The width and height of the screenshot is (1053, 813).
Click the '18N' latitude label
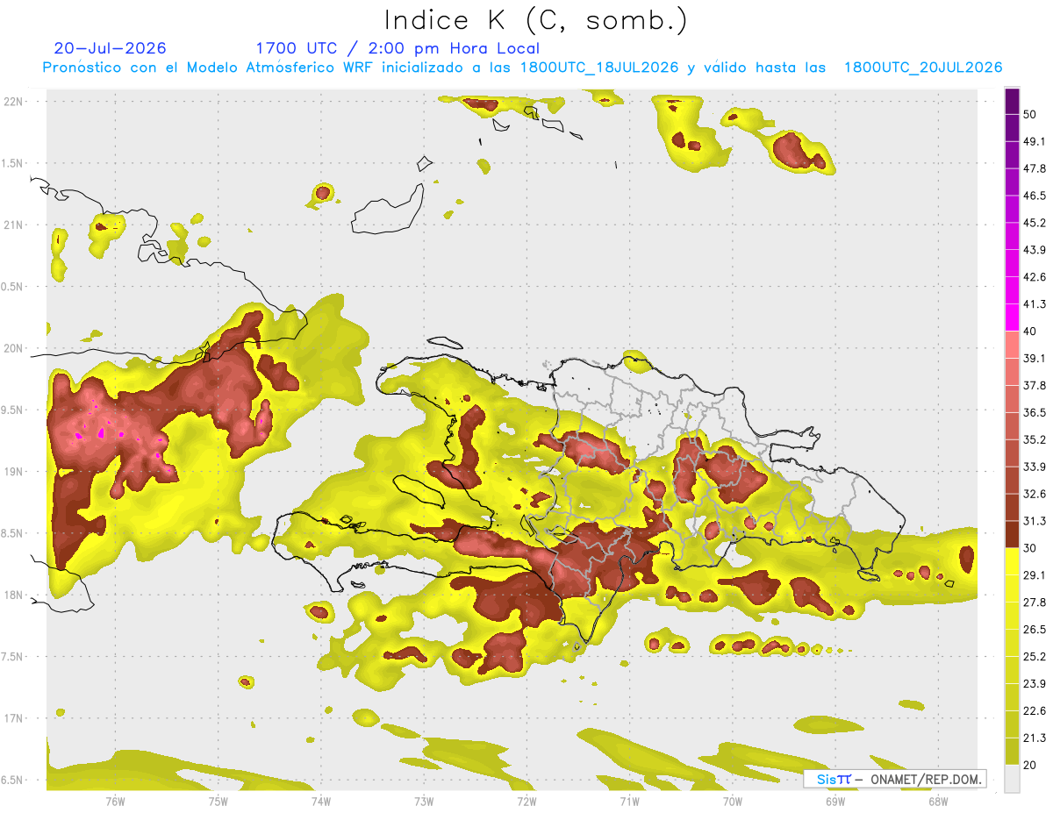[x=15, y=595]
